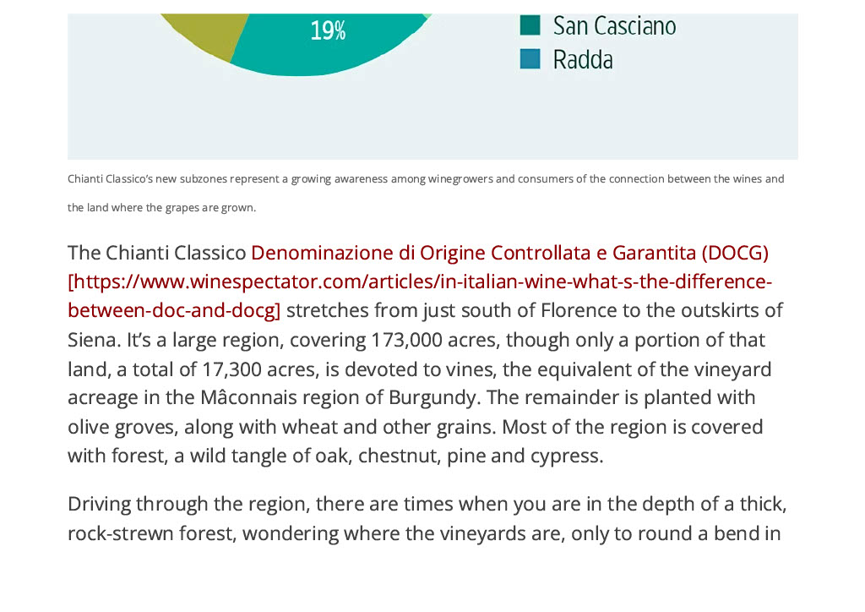This screenshot has height=612, width=865.
Task: Select the Radda legend label
Action: coord(583,60)
